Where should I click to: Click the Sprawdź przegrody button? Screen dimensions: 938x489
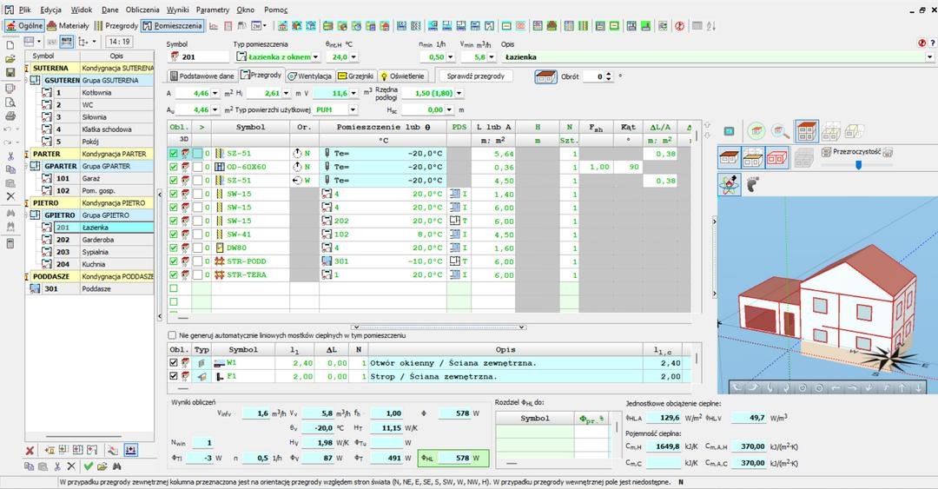[x=475, y=76]
